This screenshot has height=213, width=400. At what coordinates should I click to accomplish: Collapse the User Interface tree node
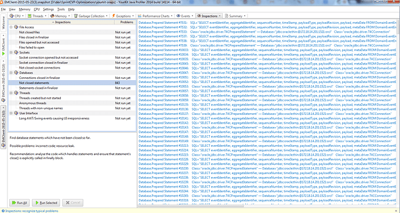[x=11, y=113]
